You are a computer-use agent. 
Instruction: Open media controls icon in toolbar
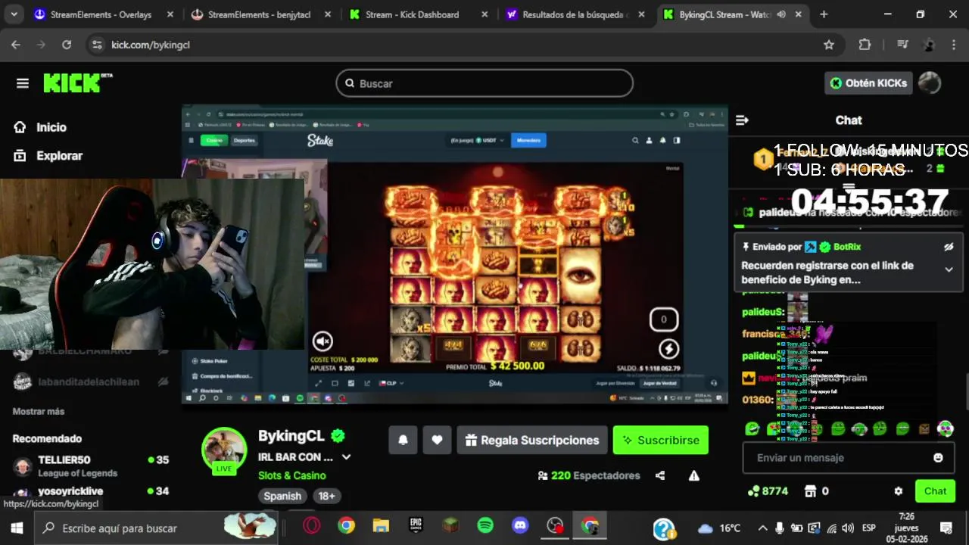tap(902, 45)
